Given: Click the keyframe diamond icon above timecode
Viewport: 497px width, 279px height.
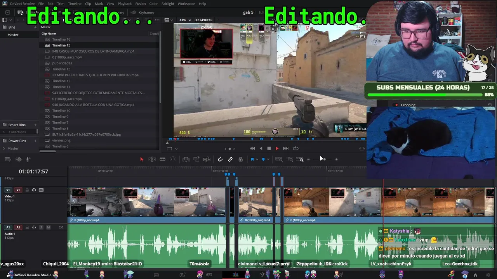Looking at the screenshot, I should point(18,159).
